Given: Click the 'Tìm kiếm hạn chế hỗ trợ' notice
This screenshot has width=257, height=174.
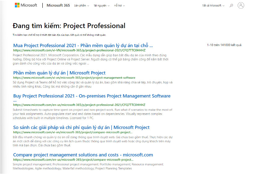Looking at the screenshot, I should point(59,35).
